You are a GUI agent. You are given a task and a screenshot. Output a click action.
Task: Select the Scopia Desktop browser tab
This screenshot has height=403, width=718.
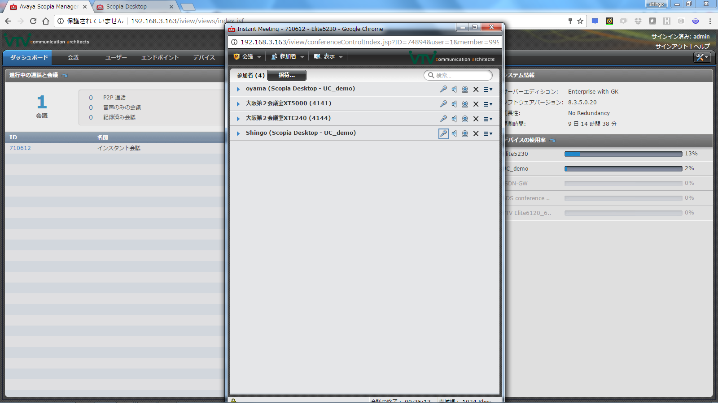coord(135,7)
